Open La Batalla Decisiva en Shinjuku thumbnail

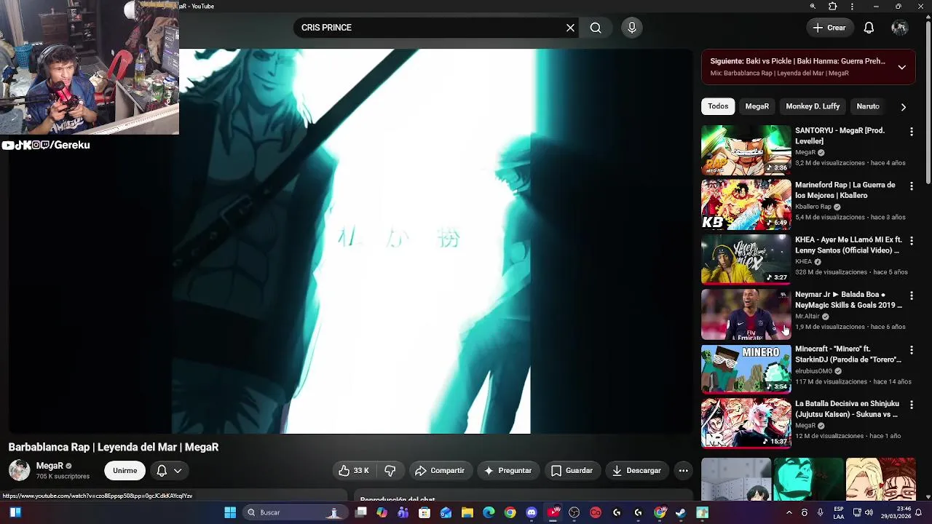tap(746, 423)
